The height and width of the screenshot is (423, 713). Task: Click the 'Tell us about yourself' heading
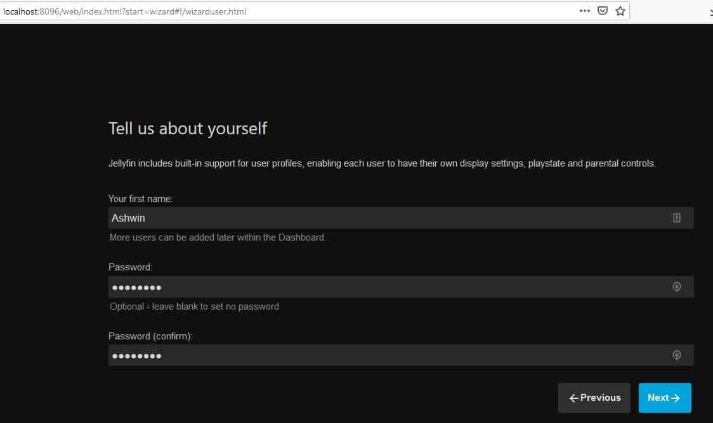point(188,128)
